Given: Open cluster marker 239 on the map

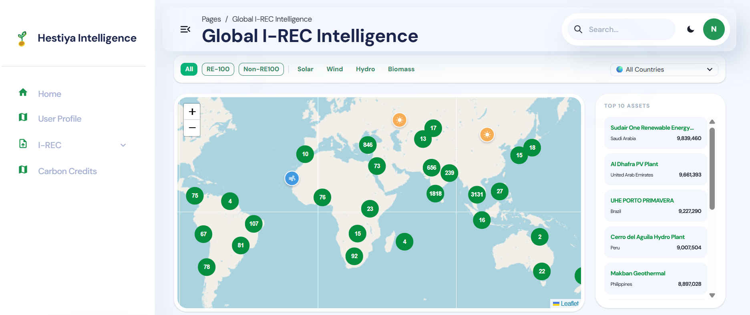Looking at the screenshot, I should [x=449, y=173].
